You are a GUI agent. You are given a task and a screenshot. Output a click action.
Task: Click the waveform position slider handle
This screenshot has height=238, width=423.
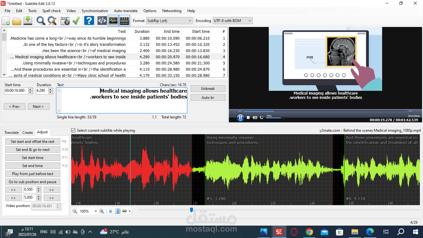point(191,210)
